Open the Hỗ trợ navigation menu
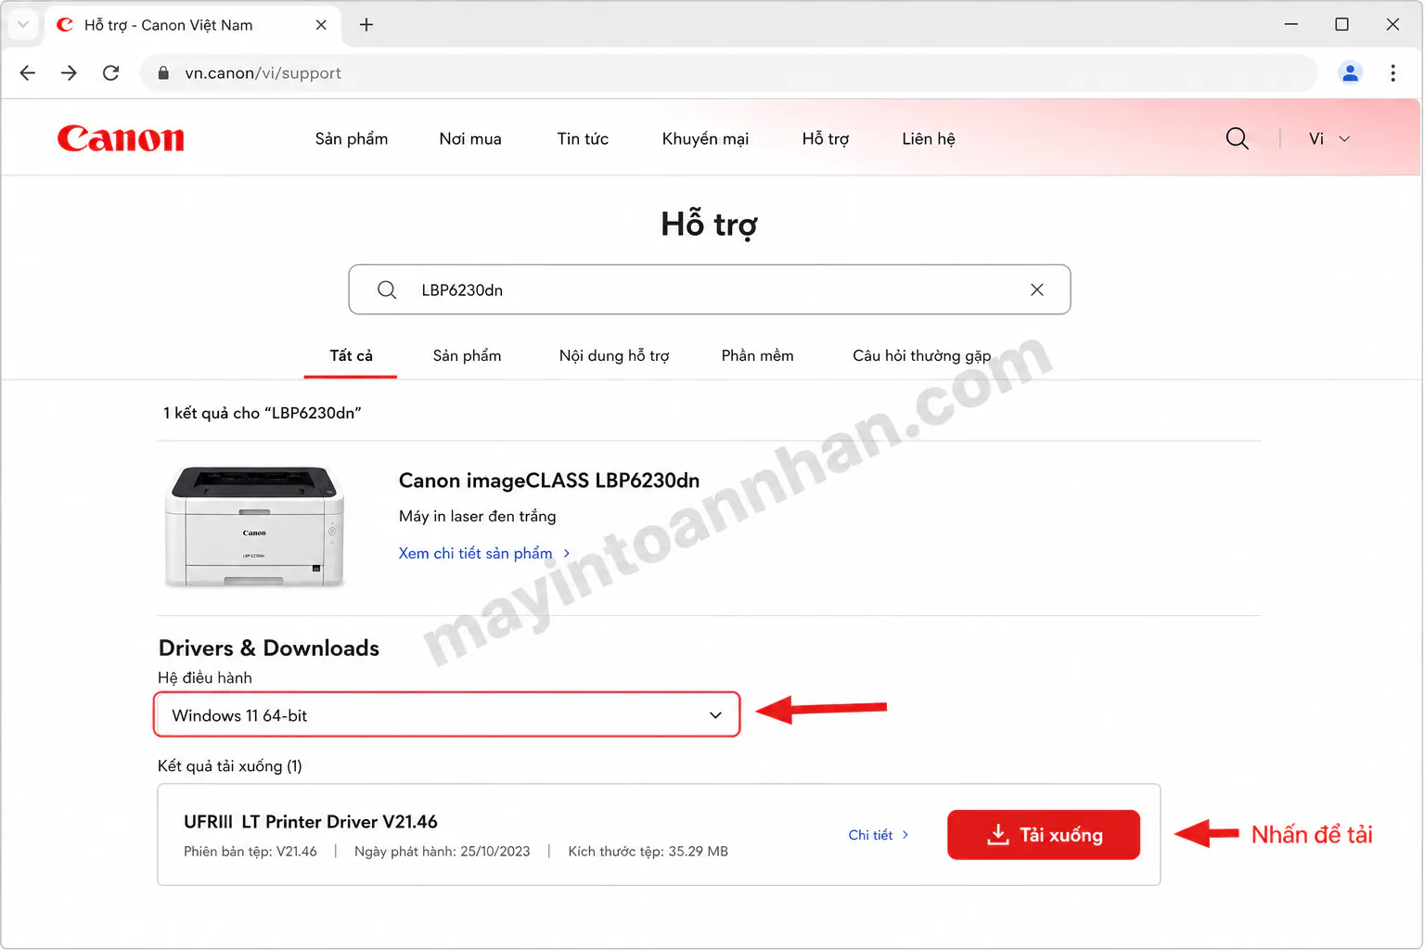The image size is (1425, 950). pyautogui.click(x=826, y=138)
